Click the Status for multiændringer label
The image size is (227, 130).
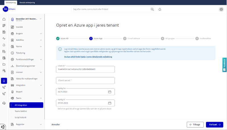pyautogui.click(x=27, y=79)
